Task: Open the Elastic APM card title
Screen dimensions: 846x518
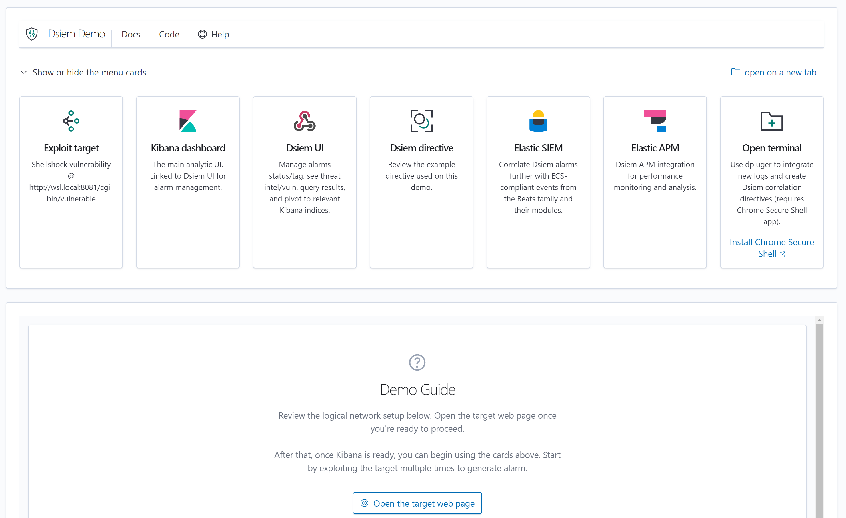Action: click(x=655, y=148)
